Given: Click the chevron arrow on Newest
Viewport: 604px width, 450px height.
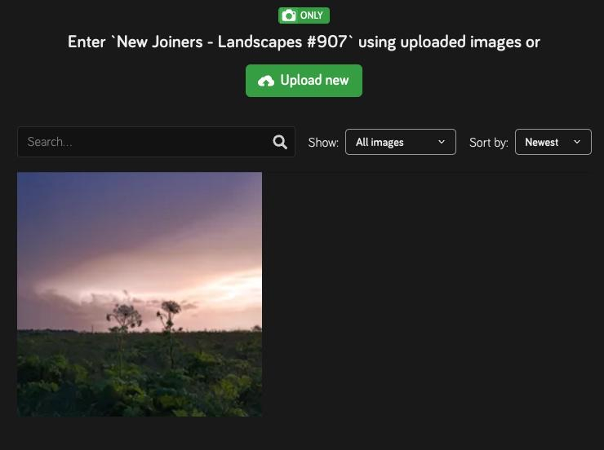Looking at the screenshot, I should 577,142.
